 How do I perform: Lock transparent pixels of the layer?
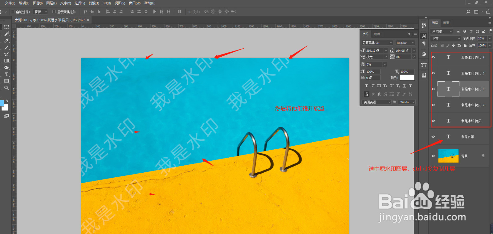click(442, 46)
